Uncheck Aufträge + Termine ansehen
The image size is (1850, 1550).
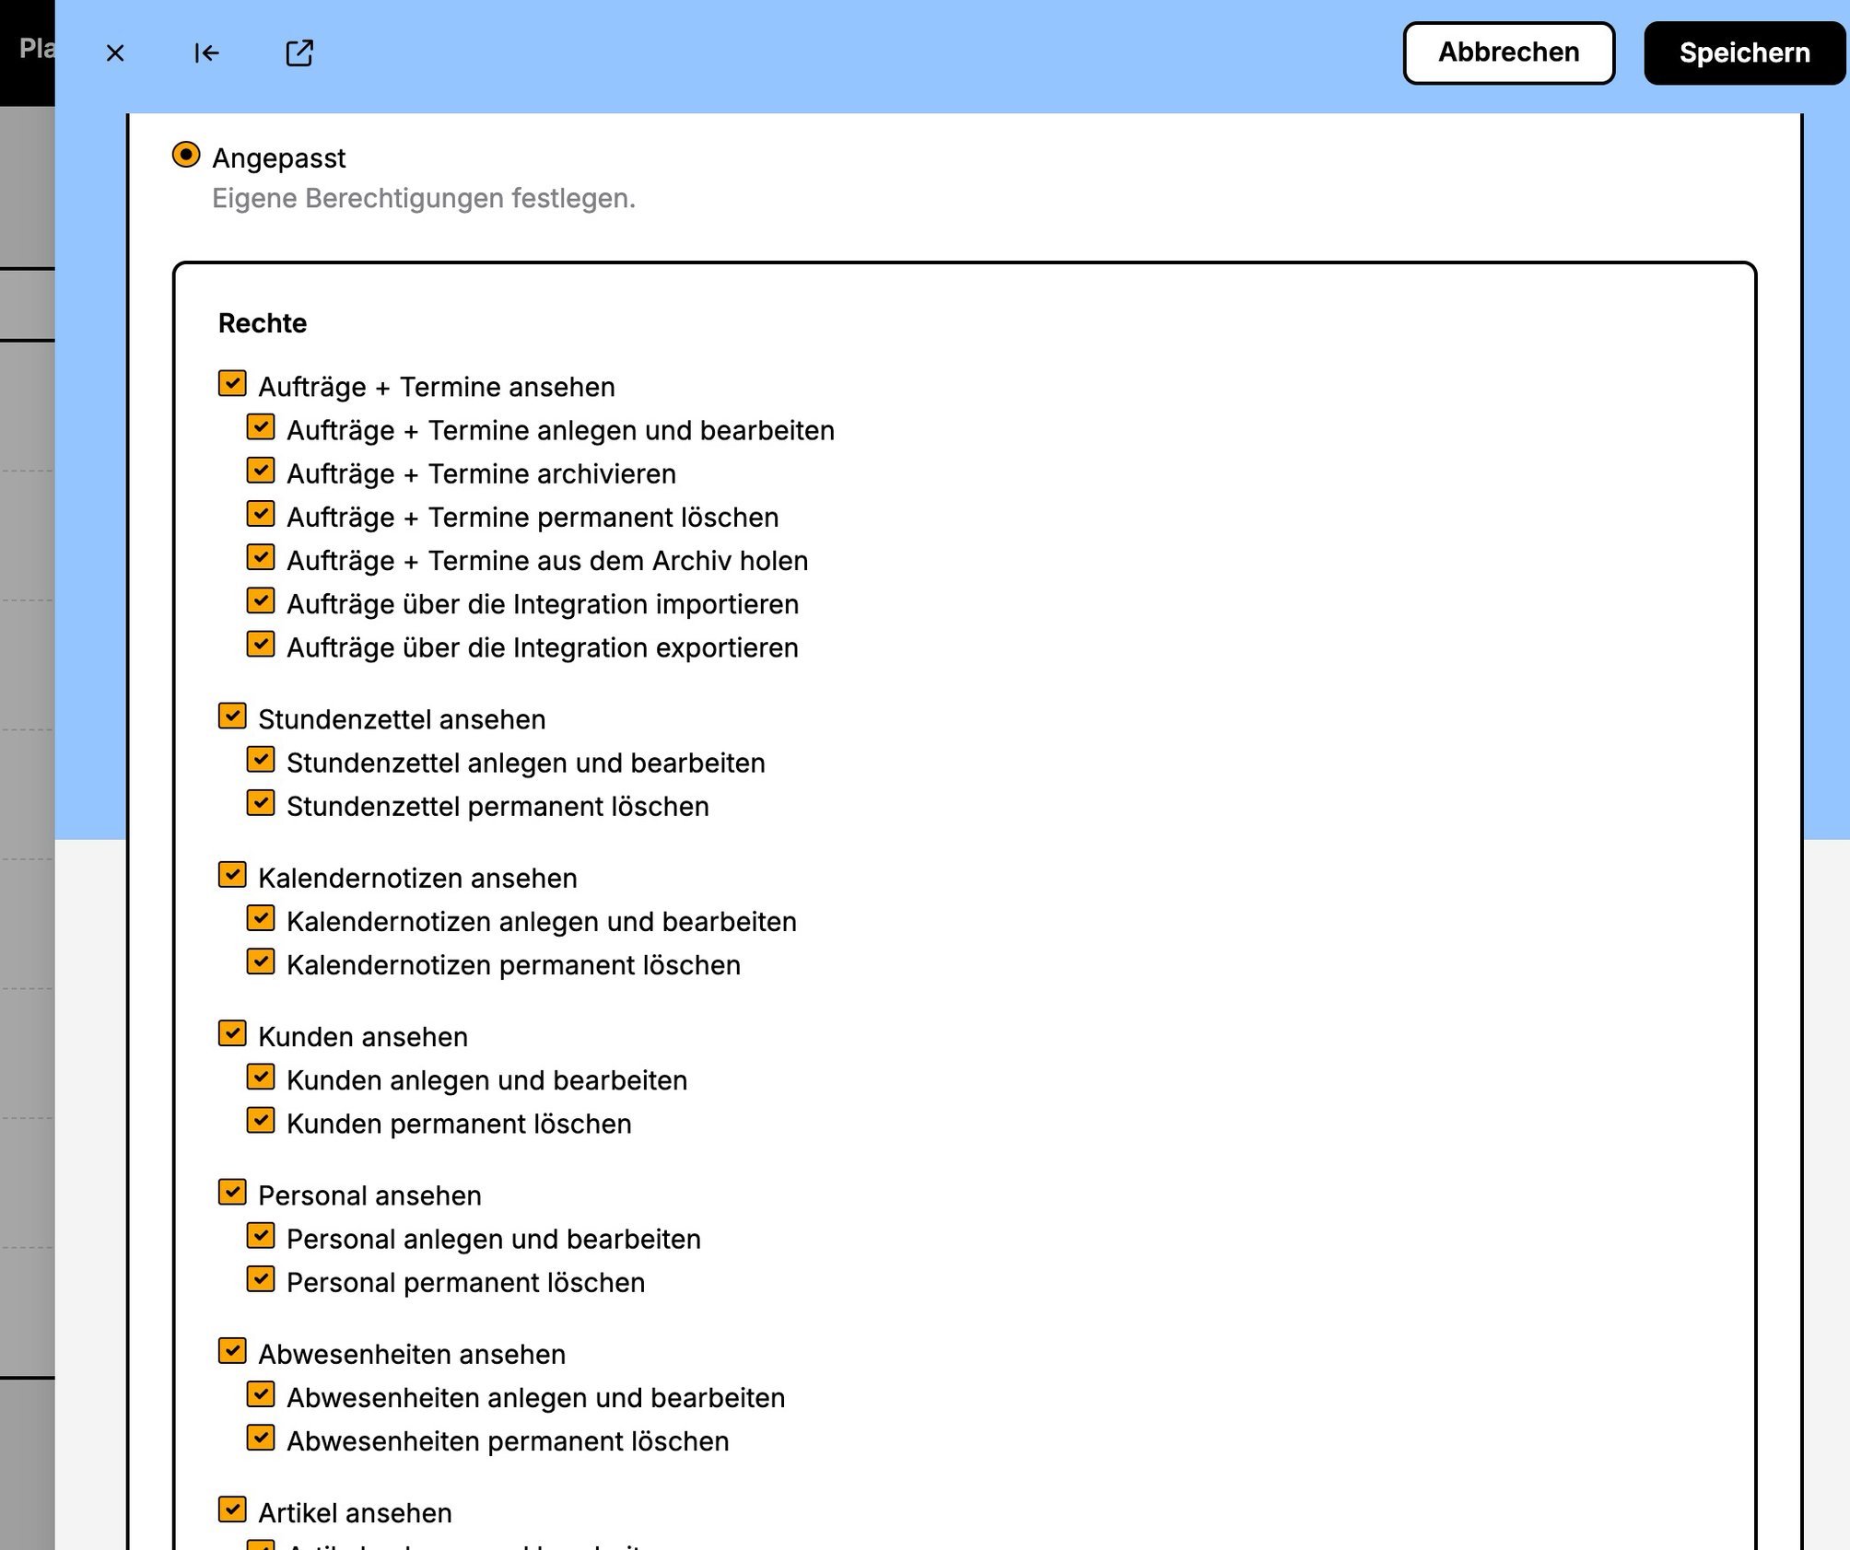[x=232, y=383]
